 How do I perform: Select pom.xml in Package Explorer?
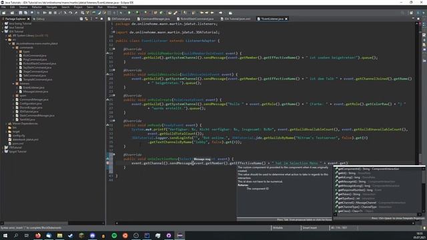coord(18,144)
